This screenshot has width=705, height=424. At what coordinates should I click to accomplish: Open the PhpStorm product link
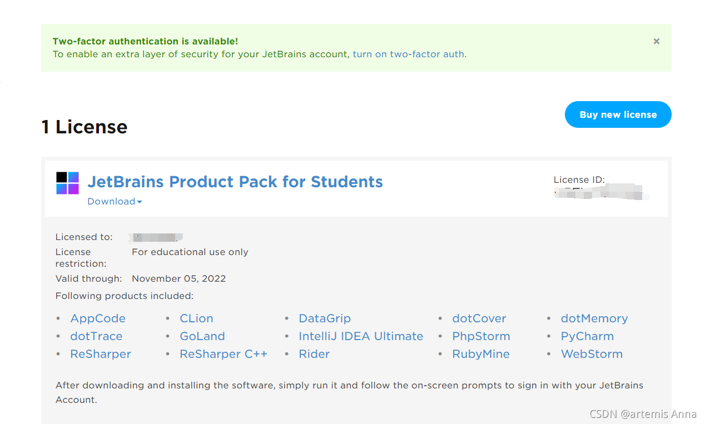tap(481, 336)
